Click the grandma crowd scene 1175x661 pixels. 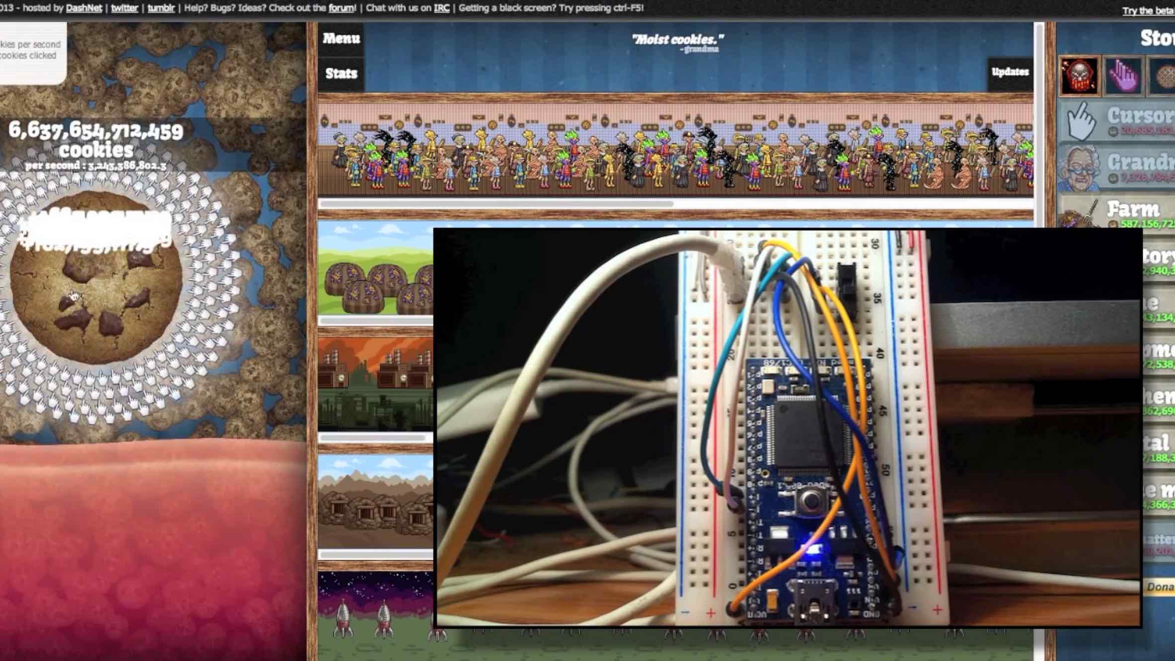(675, 151)
